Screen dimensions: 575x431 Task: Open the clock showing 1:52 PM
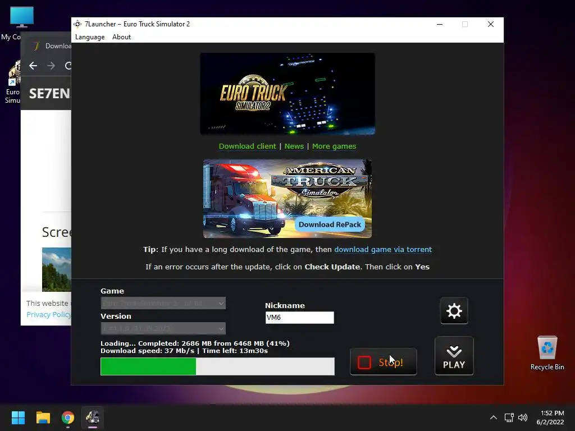click(550, 418)
